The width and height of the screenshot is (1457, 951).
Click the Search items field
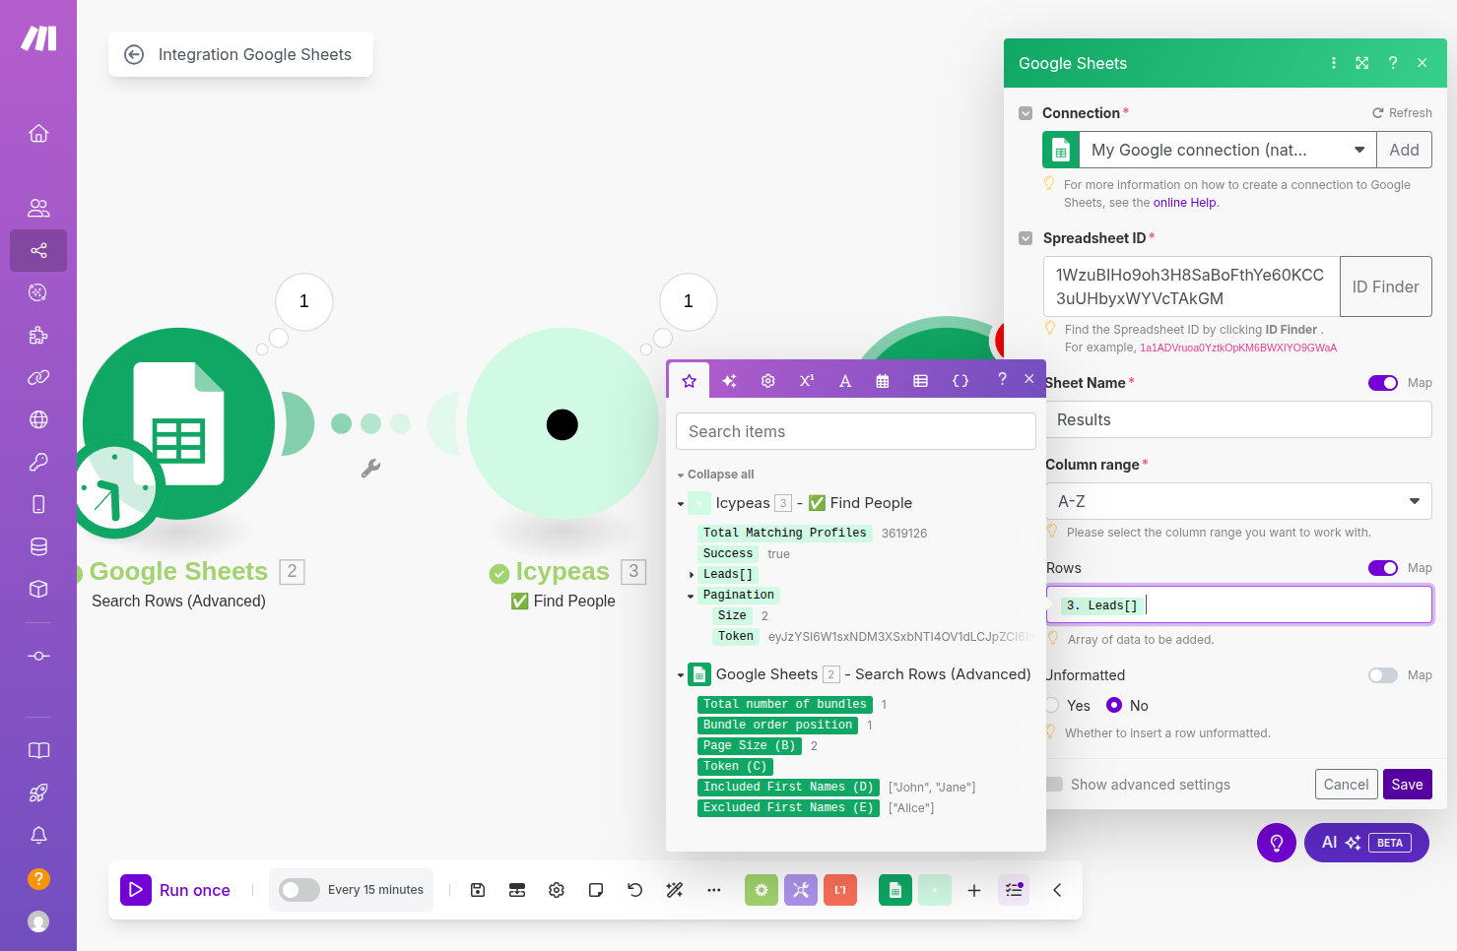click(x=856, y=431)
